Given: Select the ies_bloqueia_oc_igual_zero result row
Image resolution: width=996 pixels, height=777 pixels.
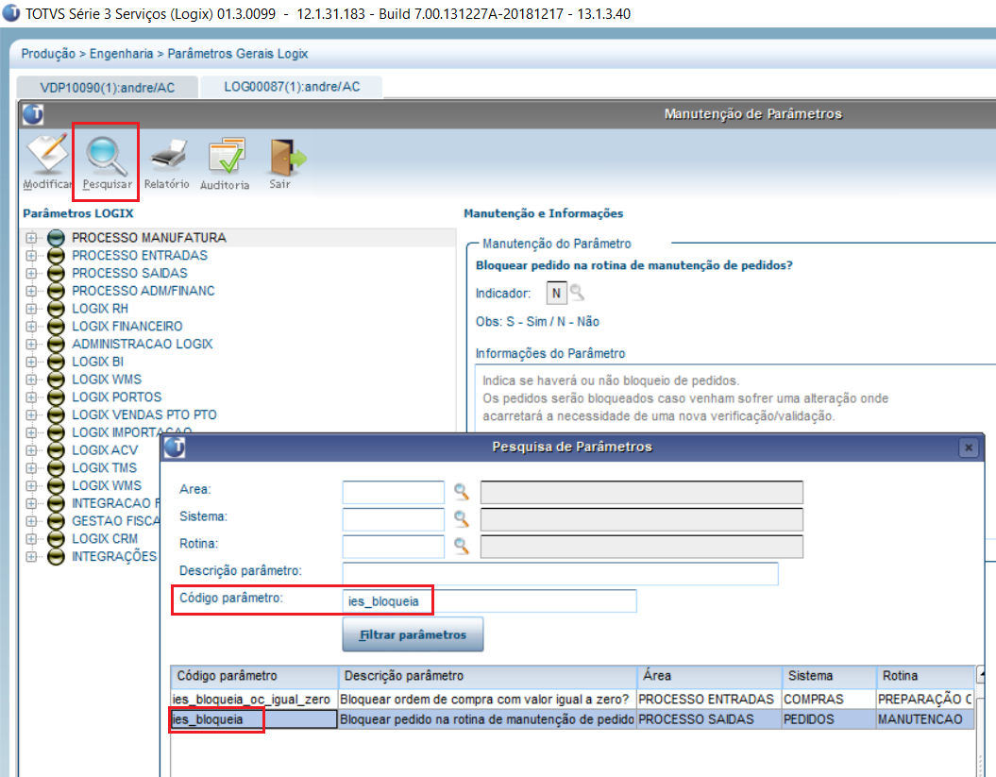Looking at the screenshot, I should coord(572,699).
